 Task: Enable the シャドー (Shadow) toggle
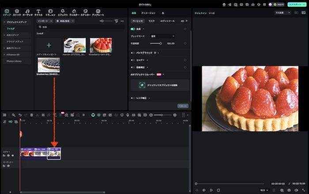[x=133, y=60]
